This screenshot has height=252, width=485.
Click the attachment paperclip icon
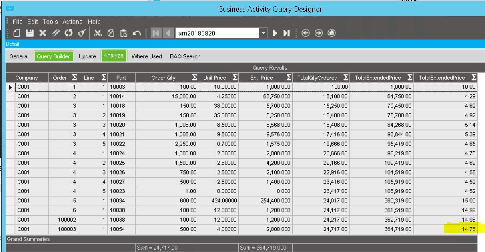[x=56, y=33]
